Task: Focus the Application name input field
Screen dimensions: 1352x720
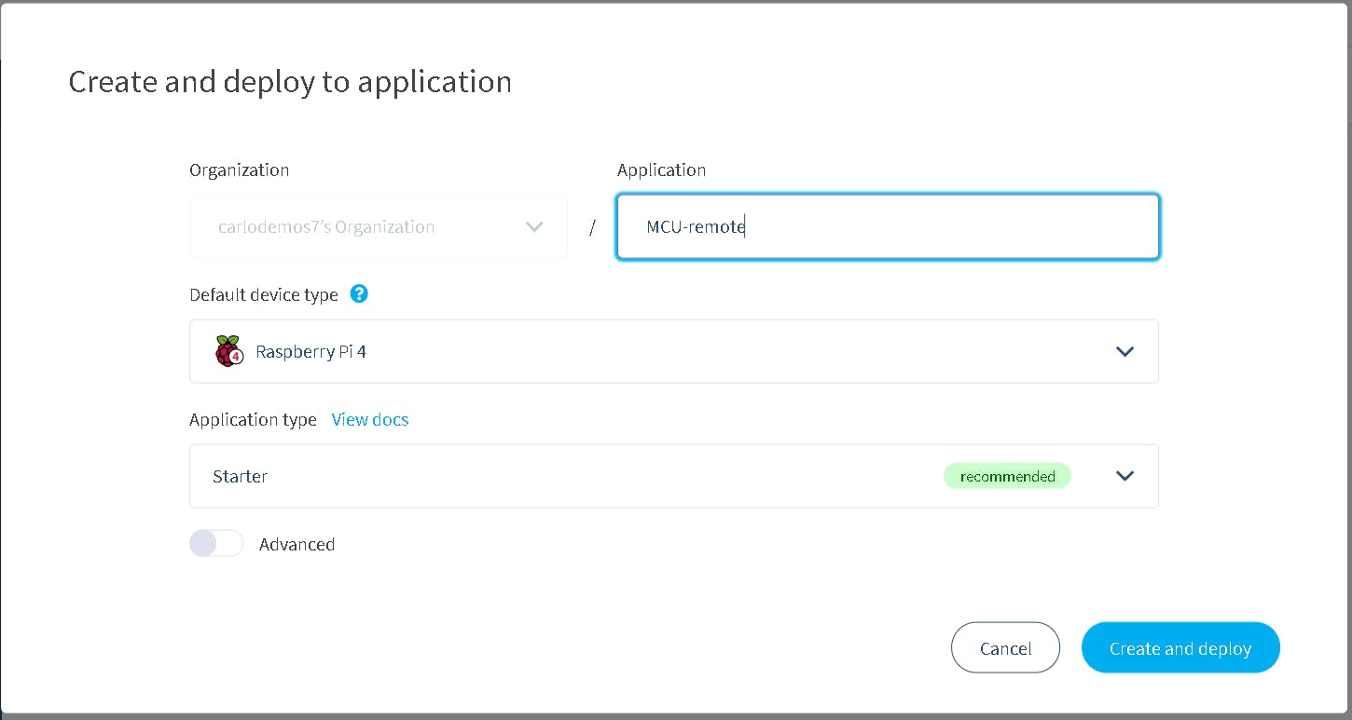Action: [x=888, y=226]
